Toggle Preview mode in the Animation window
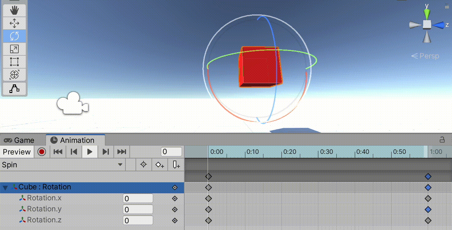 coord(17,151)
